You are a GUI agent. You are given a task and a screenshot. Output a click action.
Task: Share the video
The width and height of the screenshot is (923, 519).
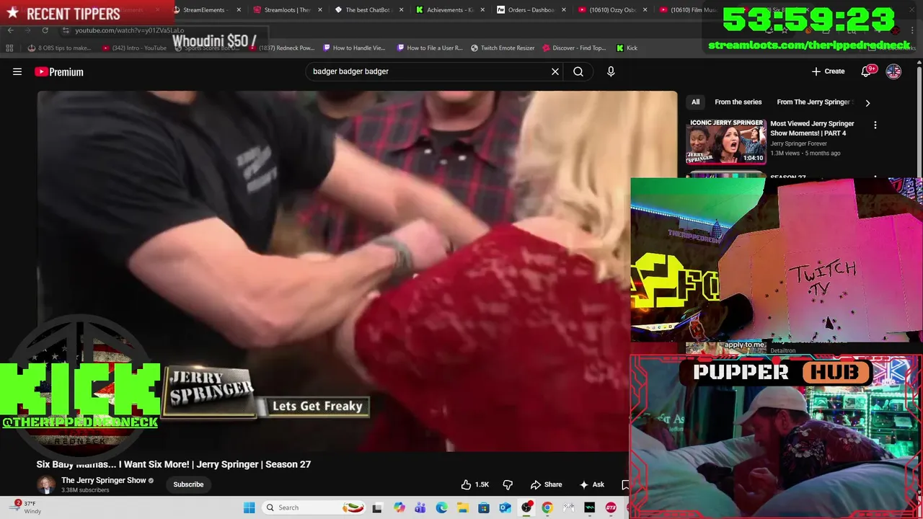[546, 484]
